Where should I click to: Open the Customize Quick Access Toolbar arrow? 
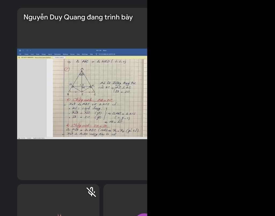point(31,50)
